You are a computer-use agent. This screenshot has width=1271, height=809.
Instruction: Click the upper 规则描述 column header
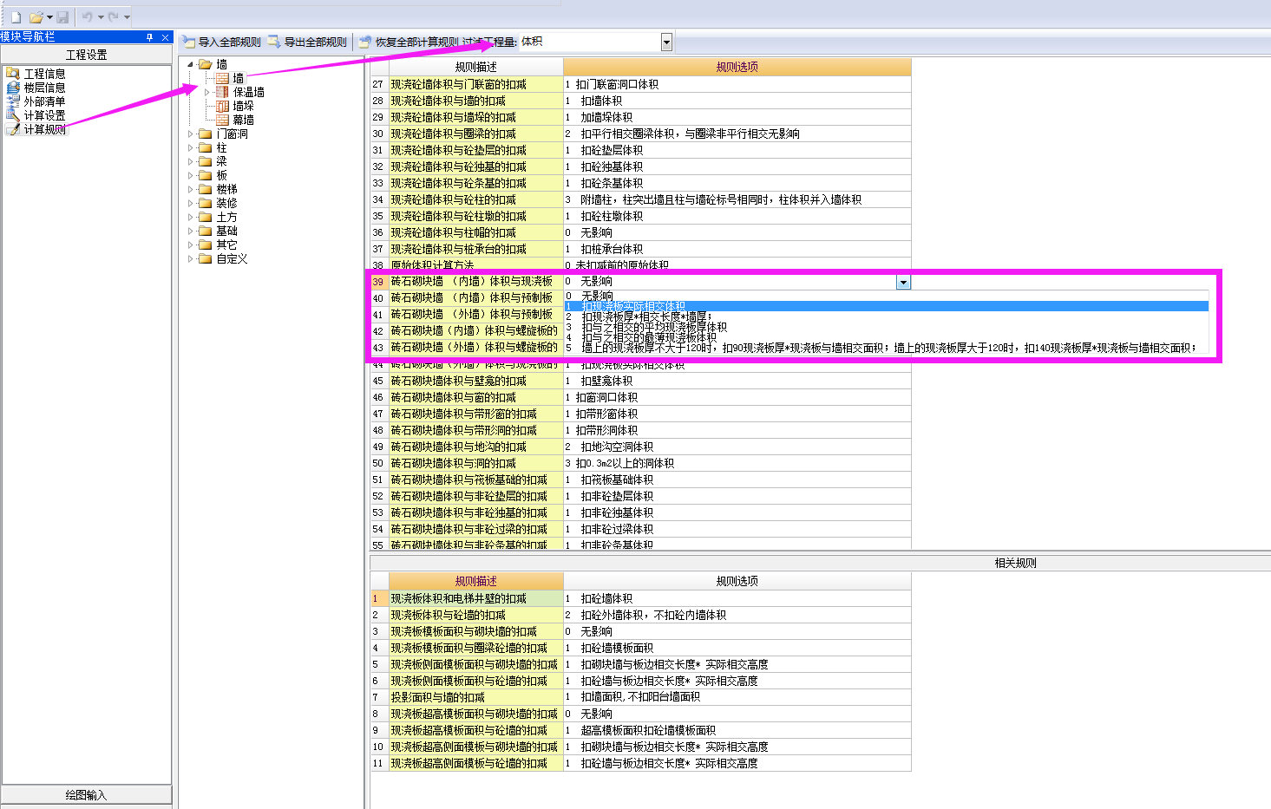coord(476,67)
